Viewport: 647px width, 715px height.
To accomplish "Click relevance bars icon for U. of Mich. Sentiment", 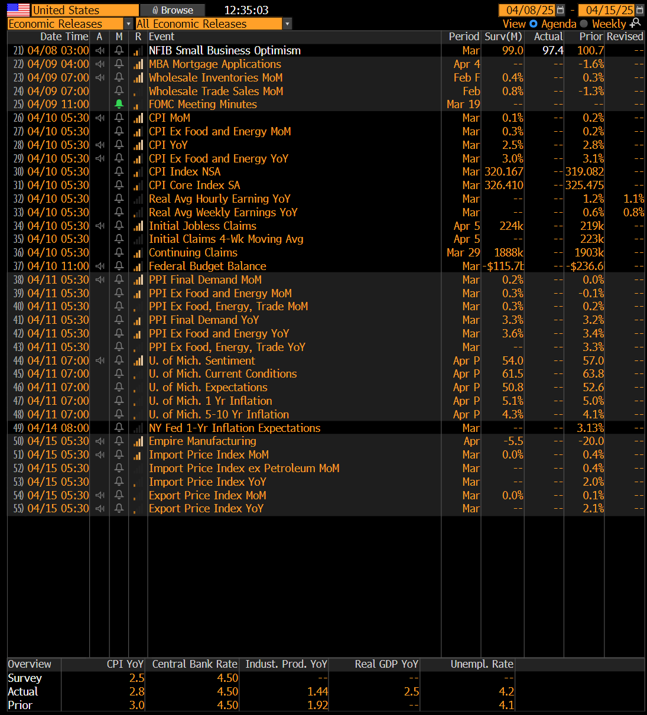I will click(138, 361).
